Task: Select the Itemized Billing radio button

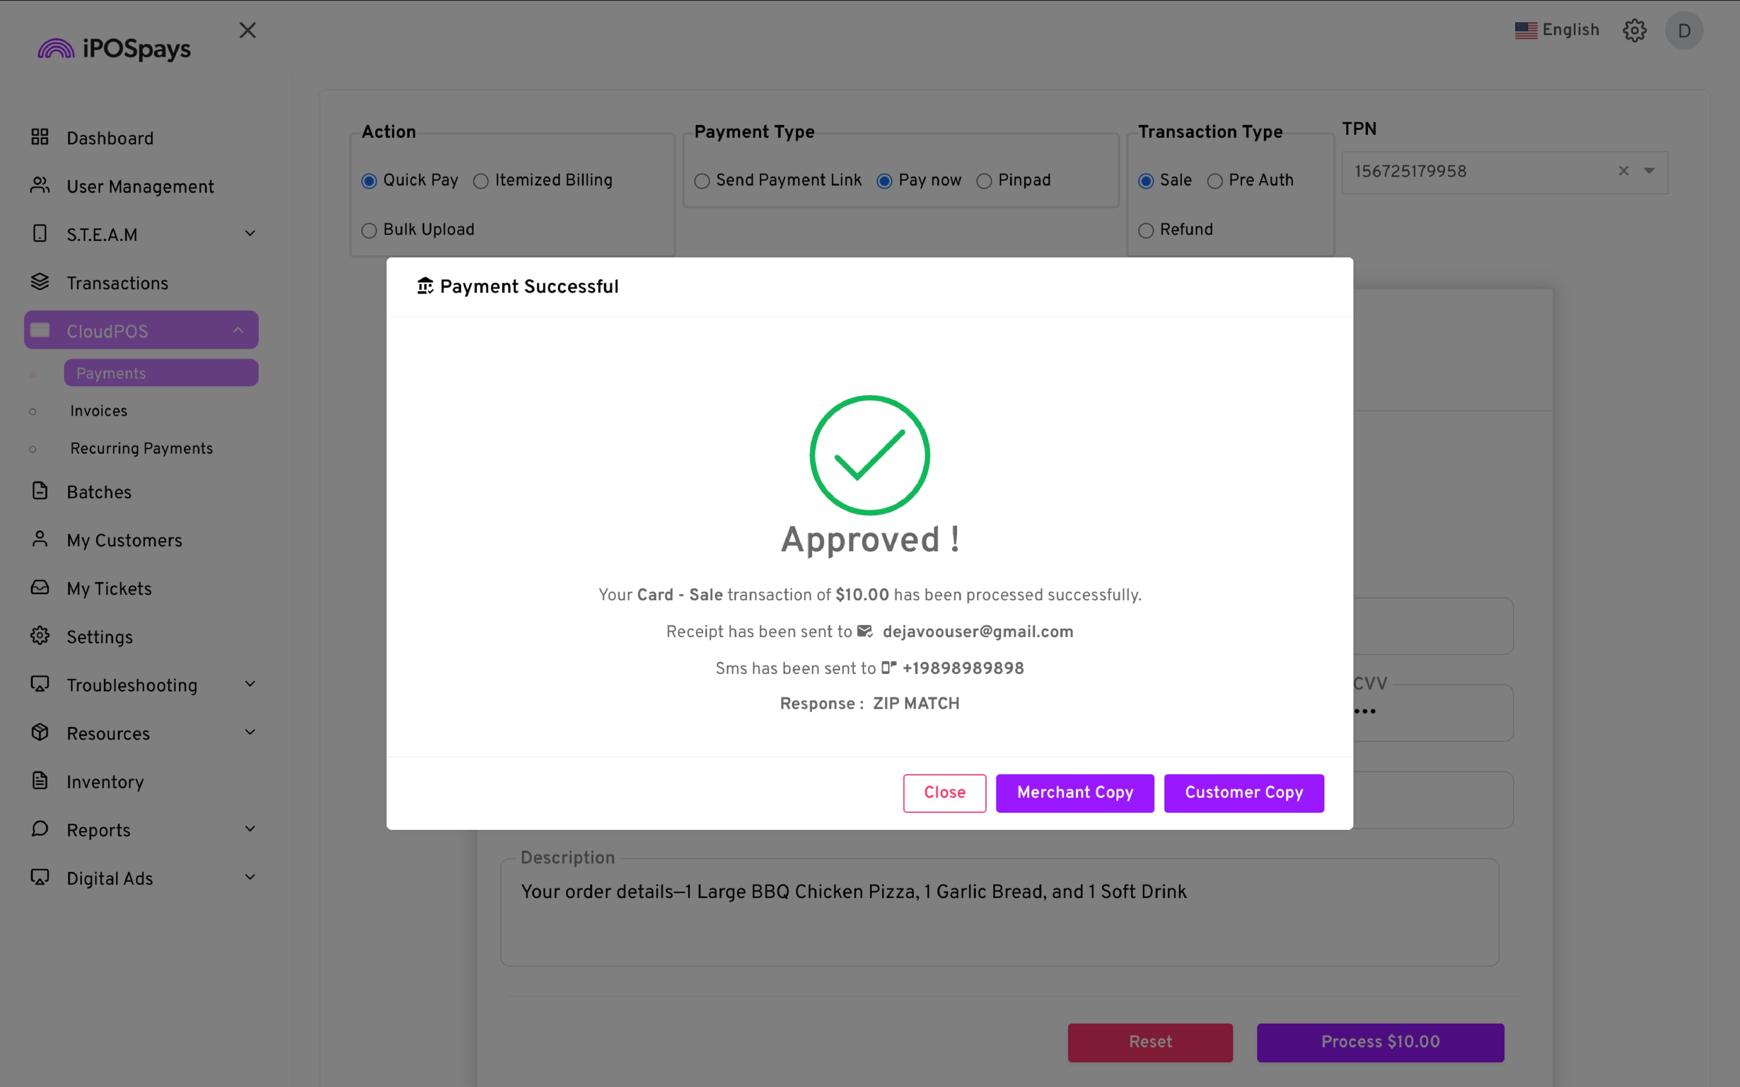Action: click(x=481, y=181)
